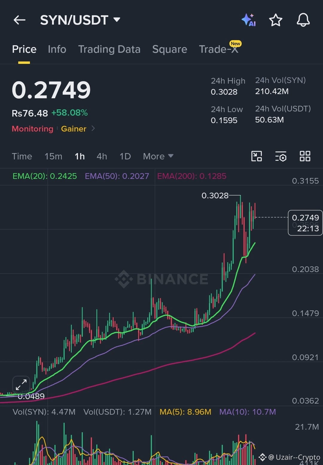Tap the 24h Low value 0.1595
This screenshot has width=323, height=465.
224,120
